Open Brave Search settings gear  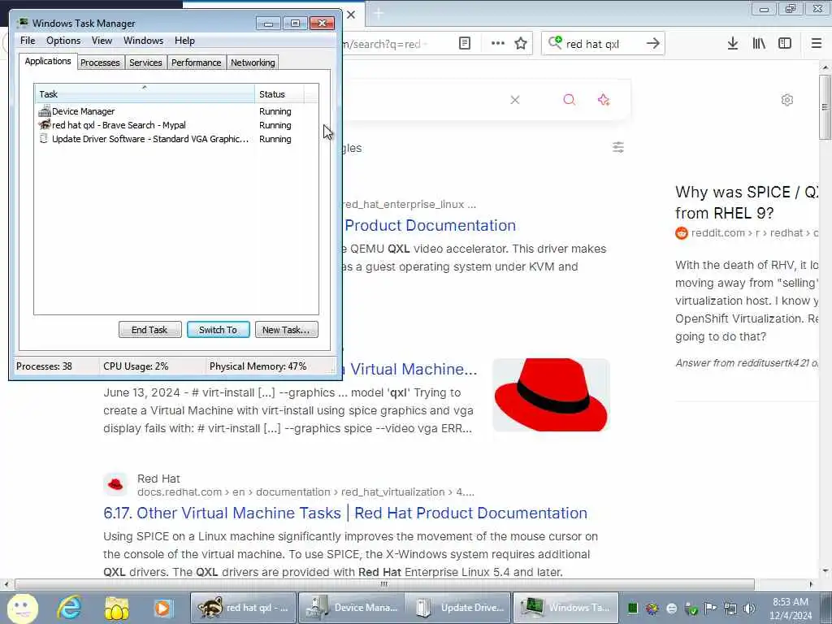click(786, 100)
